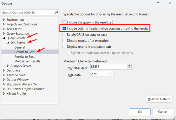The height and width of the screenshot is (120, 176).
Task: Select the Azure Services tree label
Action: (x=16, y=75)
